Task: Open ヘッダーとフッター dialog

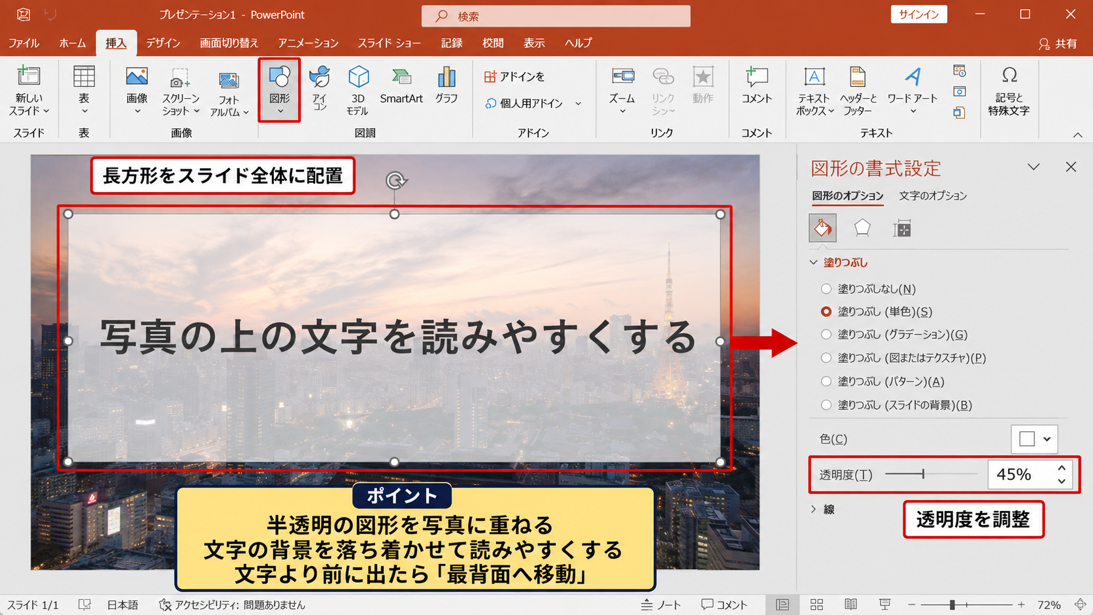Action: click(x=858, y=91)
